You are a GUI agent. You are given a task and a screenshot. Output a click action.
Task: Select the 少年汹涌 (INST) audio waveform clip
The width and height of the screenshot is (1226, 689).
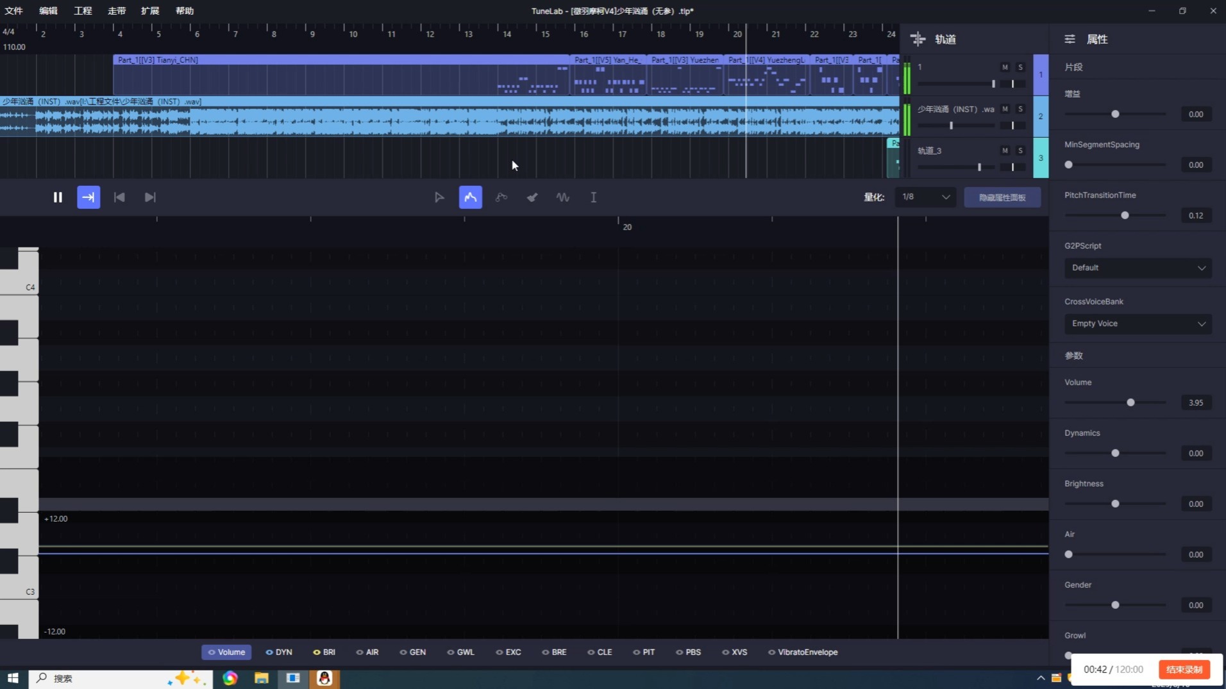tap(449, 117)
